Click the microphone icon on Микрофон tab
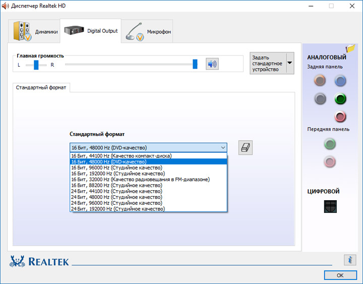Viewport: 363px width, 284px height. click(135, 32)
